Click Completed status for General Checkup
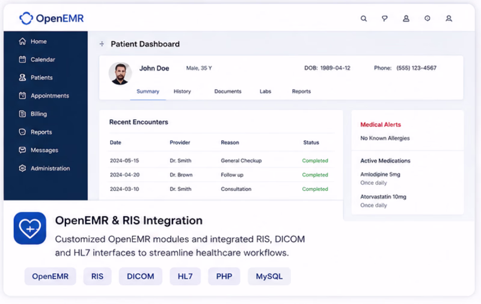Image resolution: width=481 pixels, height=304 pixels. [x=315, y=161]
